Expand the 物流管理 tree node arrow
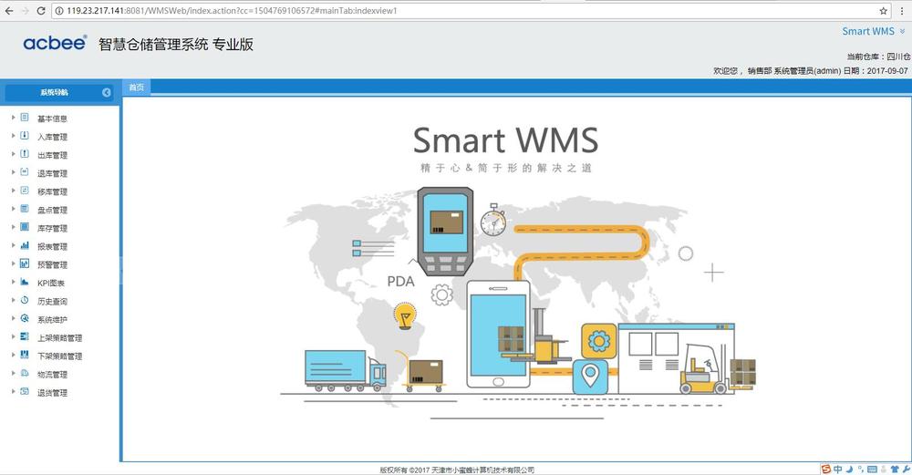 (14, 373)
